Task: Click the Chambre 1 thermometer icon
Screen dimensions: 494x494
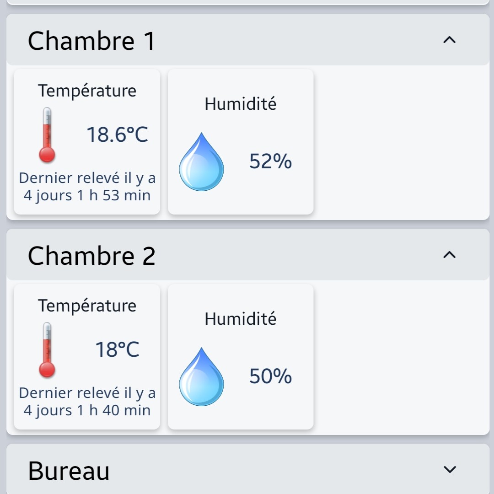Action: 47,135
